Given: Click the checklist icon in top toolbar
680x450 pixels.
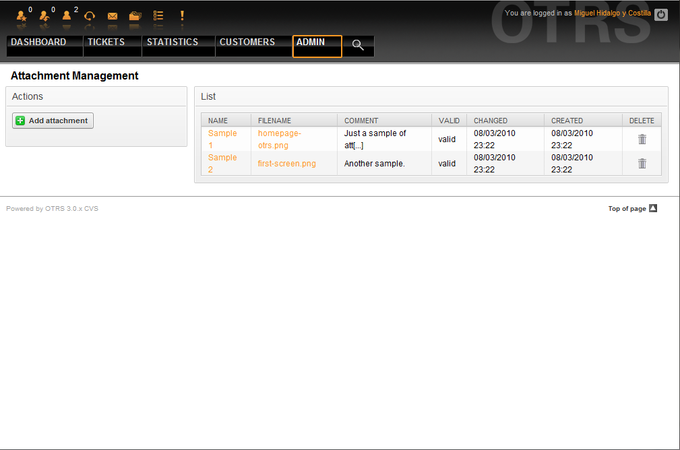Looking at the screenshot, I should point(158,15).
